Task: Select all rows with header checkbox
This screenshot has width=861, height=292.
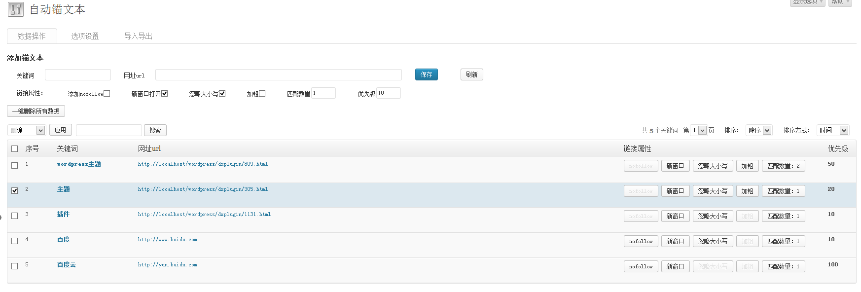Action: pyautogui.click(x=15, y=148)
